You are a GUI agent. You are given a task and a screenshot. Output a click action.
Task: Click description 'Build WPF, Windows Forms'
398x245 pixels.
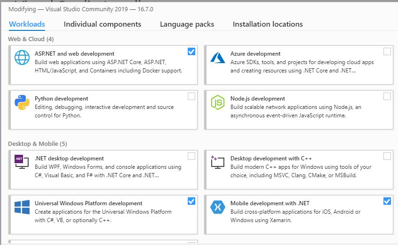click(108, 171)
